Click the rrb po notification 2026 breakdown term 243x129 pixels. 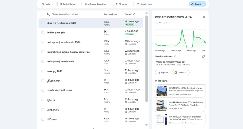(172, 62)
